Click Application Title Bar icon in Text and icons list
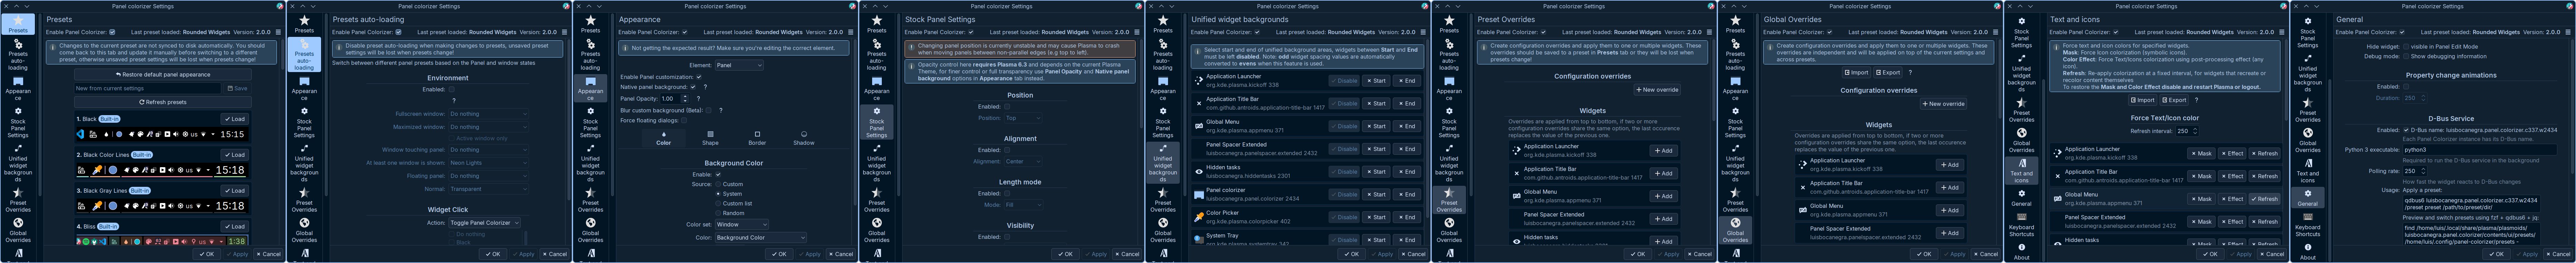The image size is (2576, 263). [2058, 176]
